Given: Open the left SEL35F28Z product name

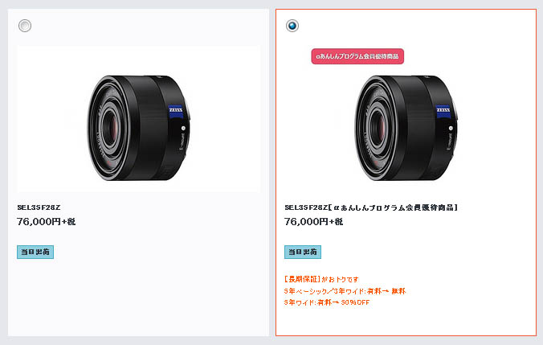Looking at the screenshot, I should pos(39,207).
